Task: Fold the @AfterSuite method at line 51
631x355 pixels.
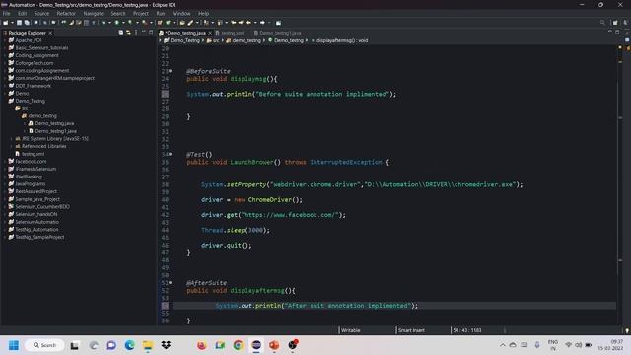Action: click(171, 283)
